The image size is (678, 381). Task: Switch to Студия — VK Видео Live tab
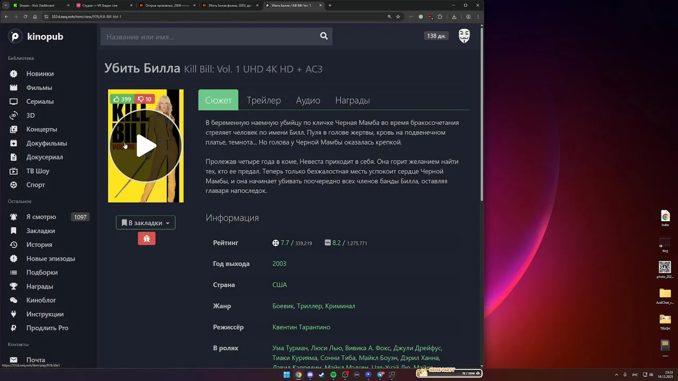coord(103,5)
